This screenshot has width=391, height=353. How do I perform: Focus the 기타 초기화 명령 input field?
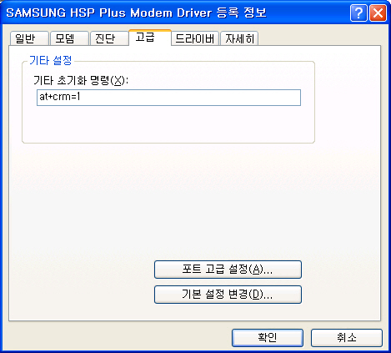168,98
